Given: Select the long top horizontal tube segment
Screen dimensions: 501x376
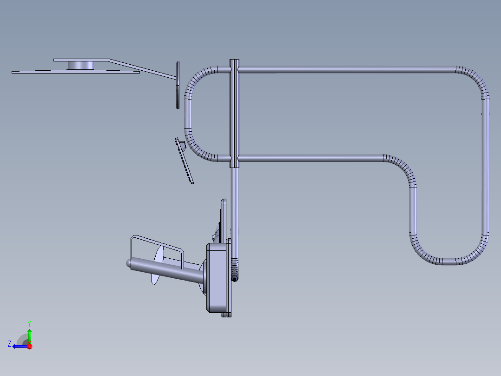Looking at the screenshot, I should [x=347, y=70].
